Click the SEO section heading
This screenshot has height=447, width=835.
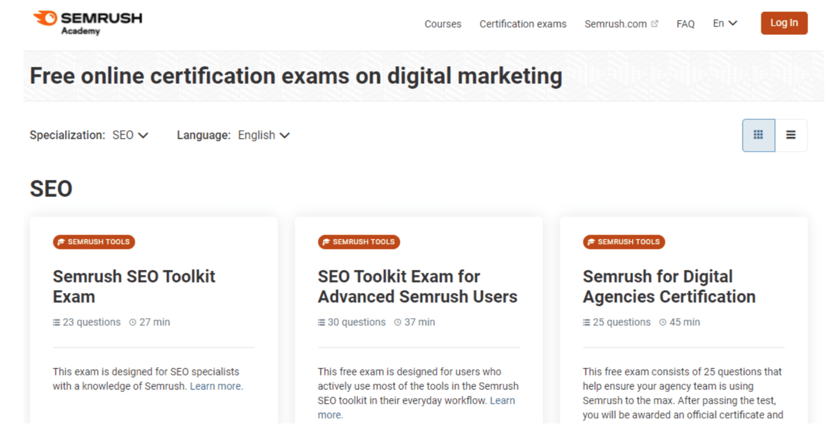(51, 189)
